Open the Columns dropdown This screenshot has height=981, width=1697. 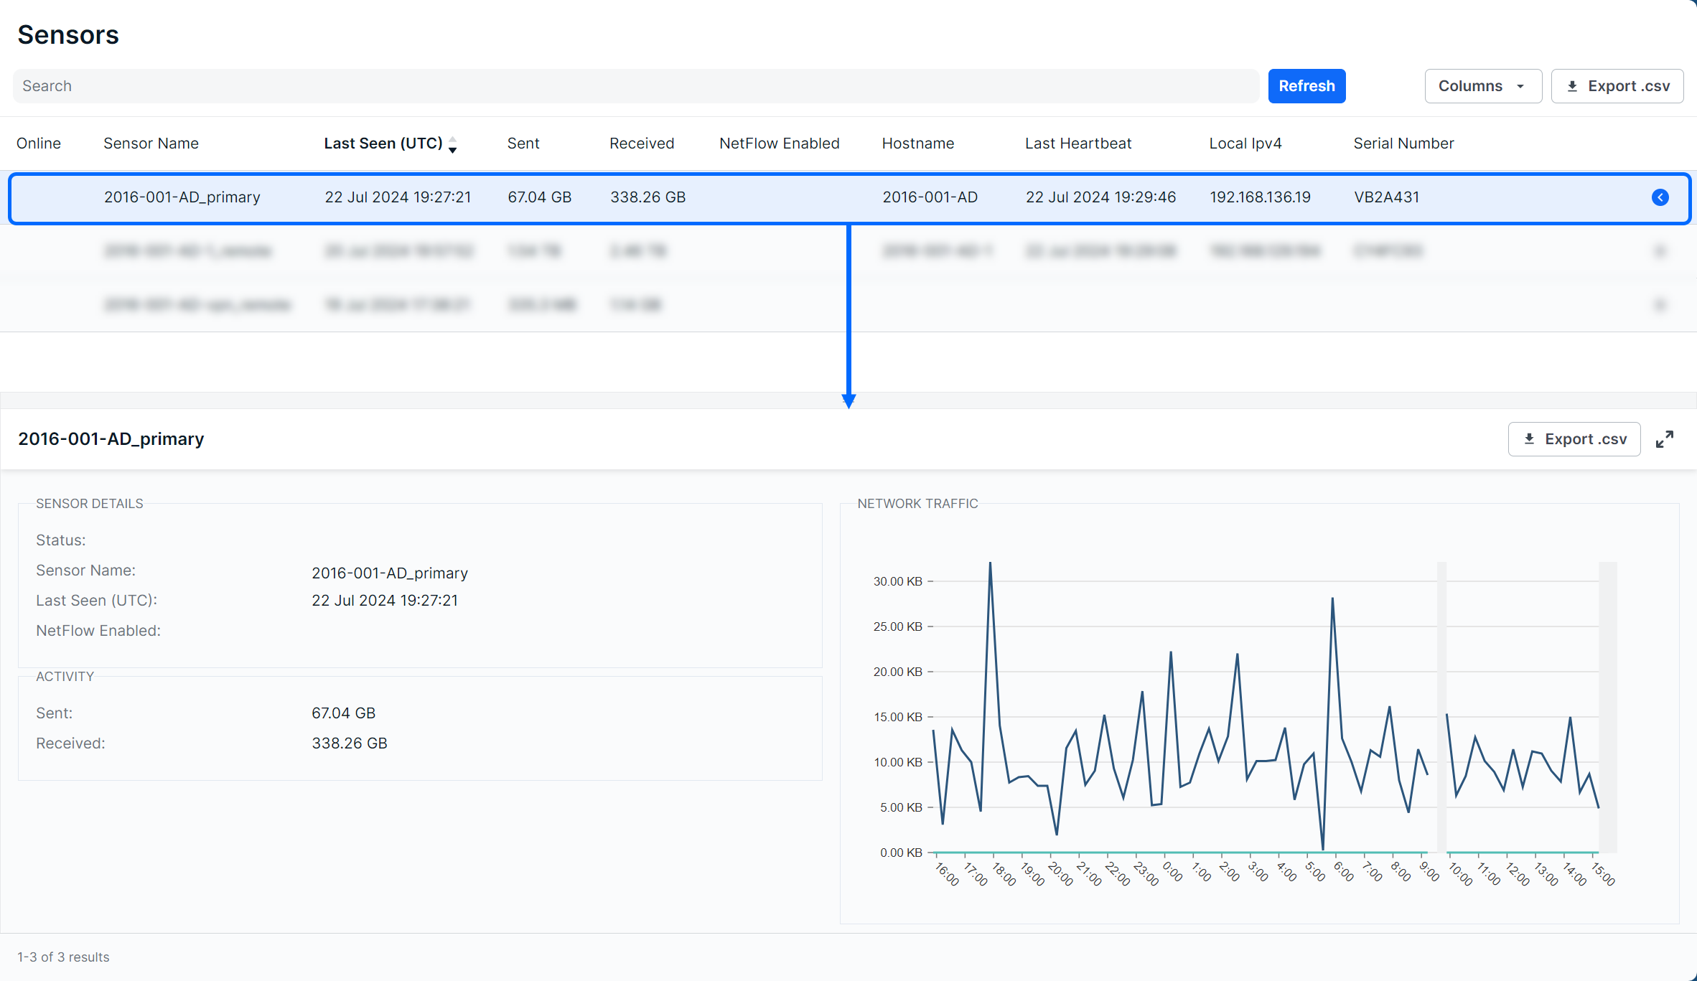click(1482, 86)
